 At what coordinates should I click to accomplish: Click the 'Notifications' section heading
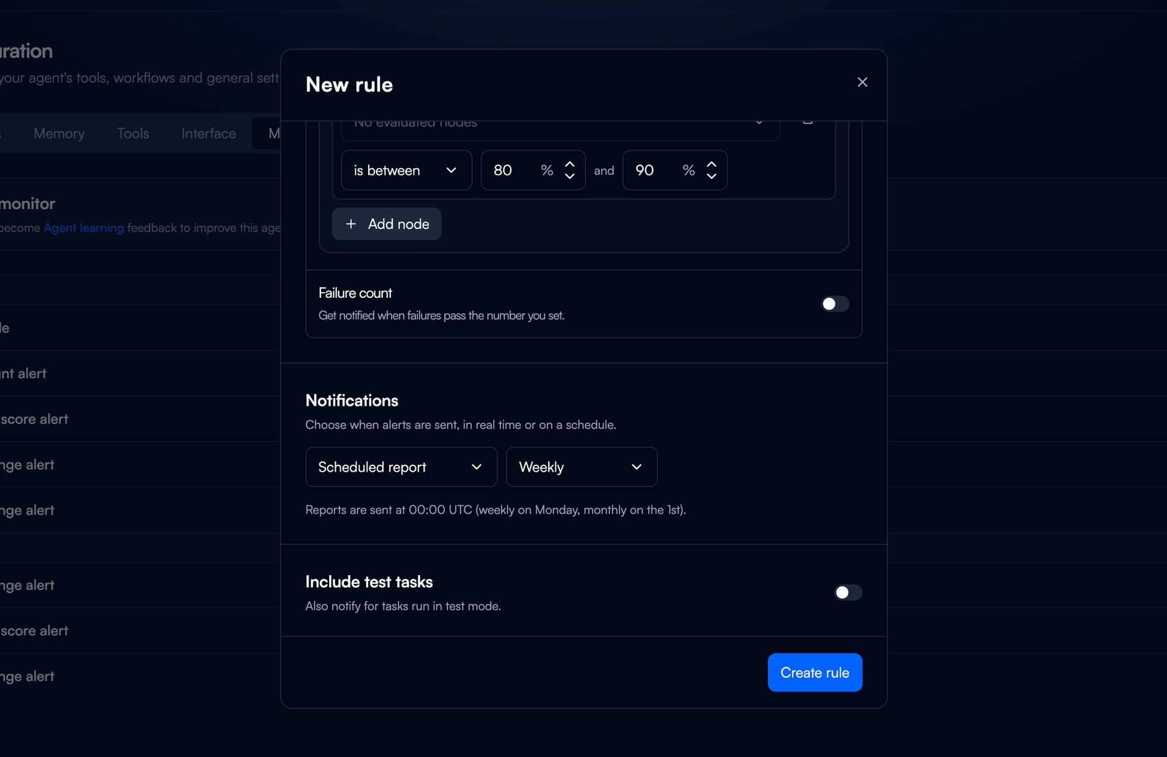[352, 401]
